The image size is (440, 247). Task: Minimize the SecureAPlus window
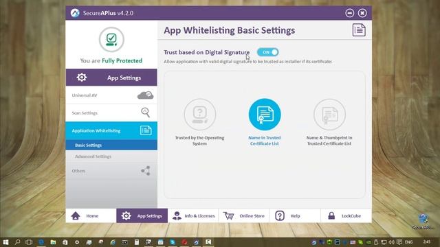click(350, 13)
